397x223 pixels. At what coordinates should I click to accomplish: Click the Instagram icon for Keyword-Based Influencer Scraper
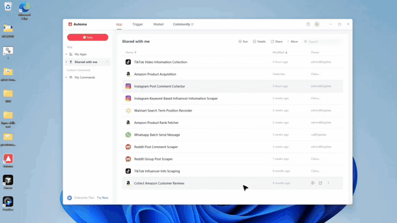(128, 98)
